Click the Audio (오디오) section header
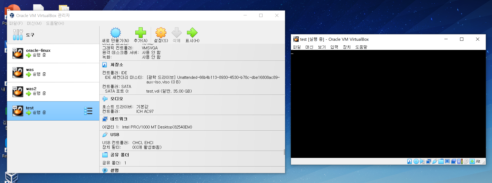The image size is (492, 183). pyautogui.click(x=117, y=99)
